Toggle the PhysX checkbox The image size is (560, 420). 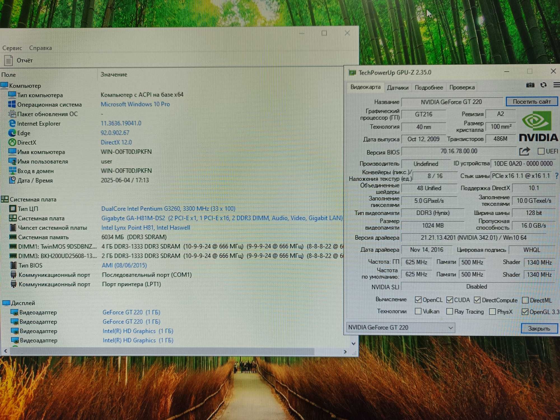[492, 312]
